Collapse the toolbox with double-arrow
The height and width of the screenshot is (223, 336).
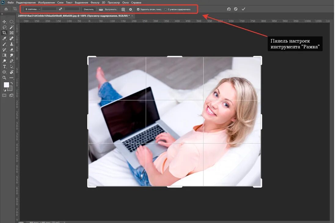point(2,14)
